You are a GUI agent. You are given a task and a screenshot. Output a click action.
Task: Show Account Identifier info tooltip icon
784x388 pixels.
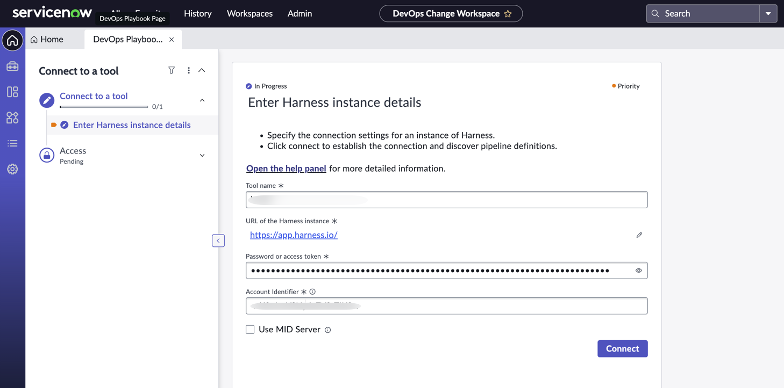tap(312, 292)
